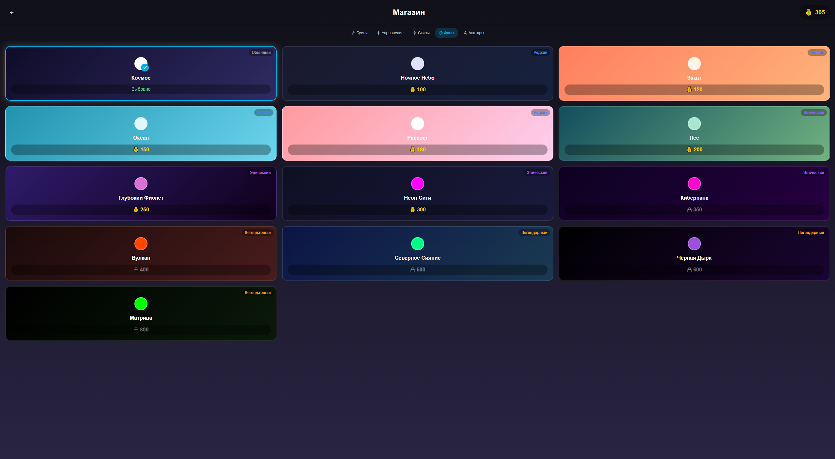The image size is (835, 459).
Task: Click the Выбрано status bar on Космос
Action: [x=141, y=89]
